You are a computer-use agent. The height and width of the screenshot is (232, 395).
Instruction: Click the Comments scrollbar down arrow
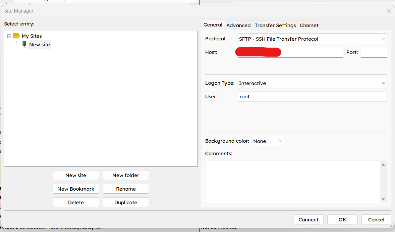click(383, 199)
